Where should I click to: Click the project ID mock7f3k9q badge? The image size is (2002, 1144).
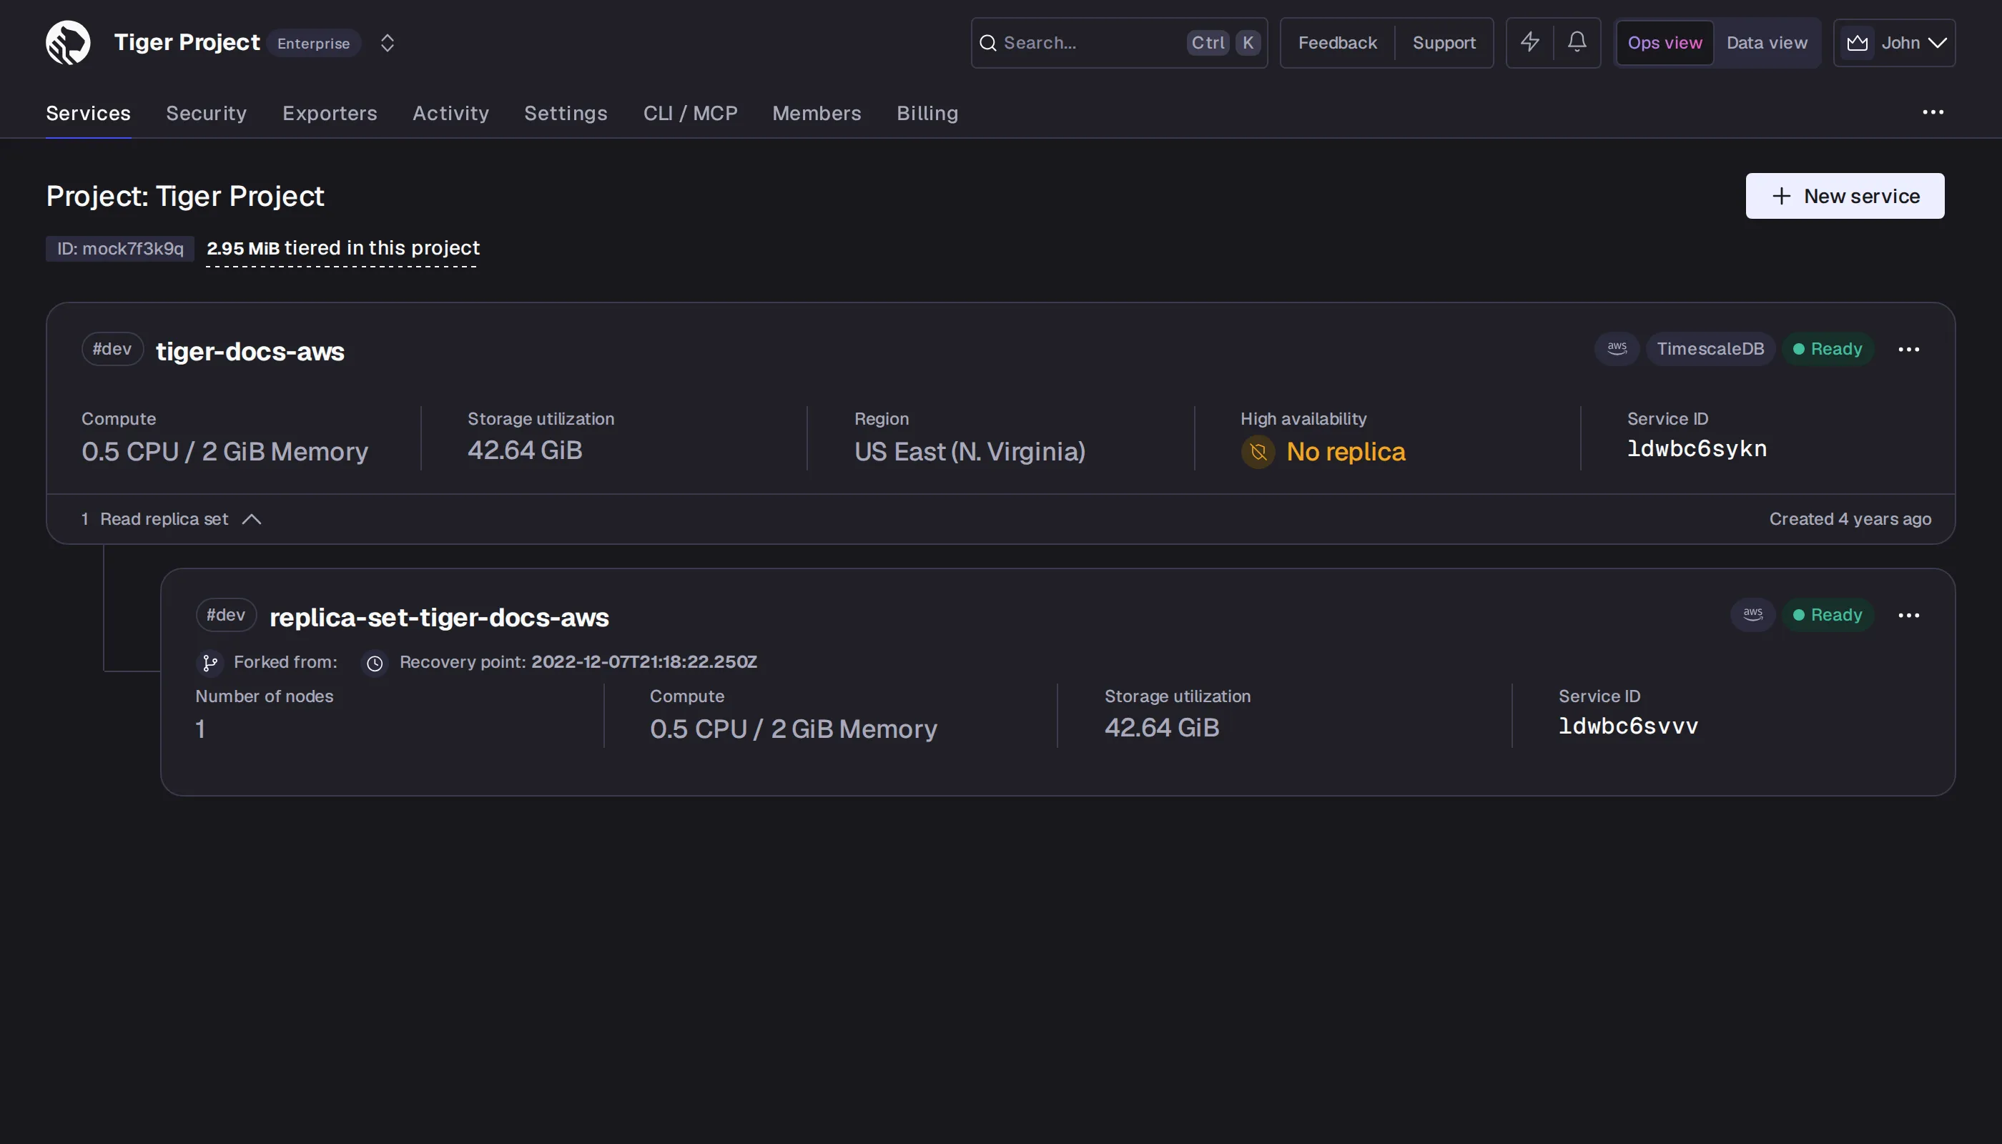[x=119, y=248]
